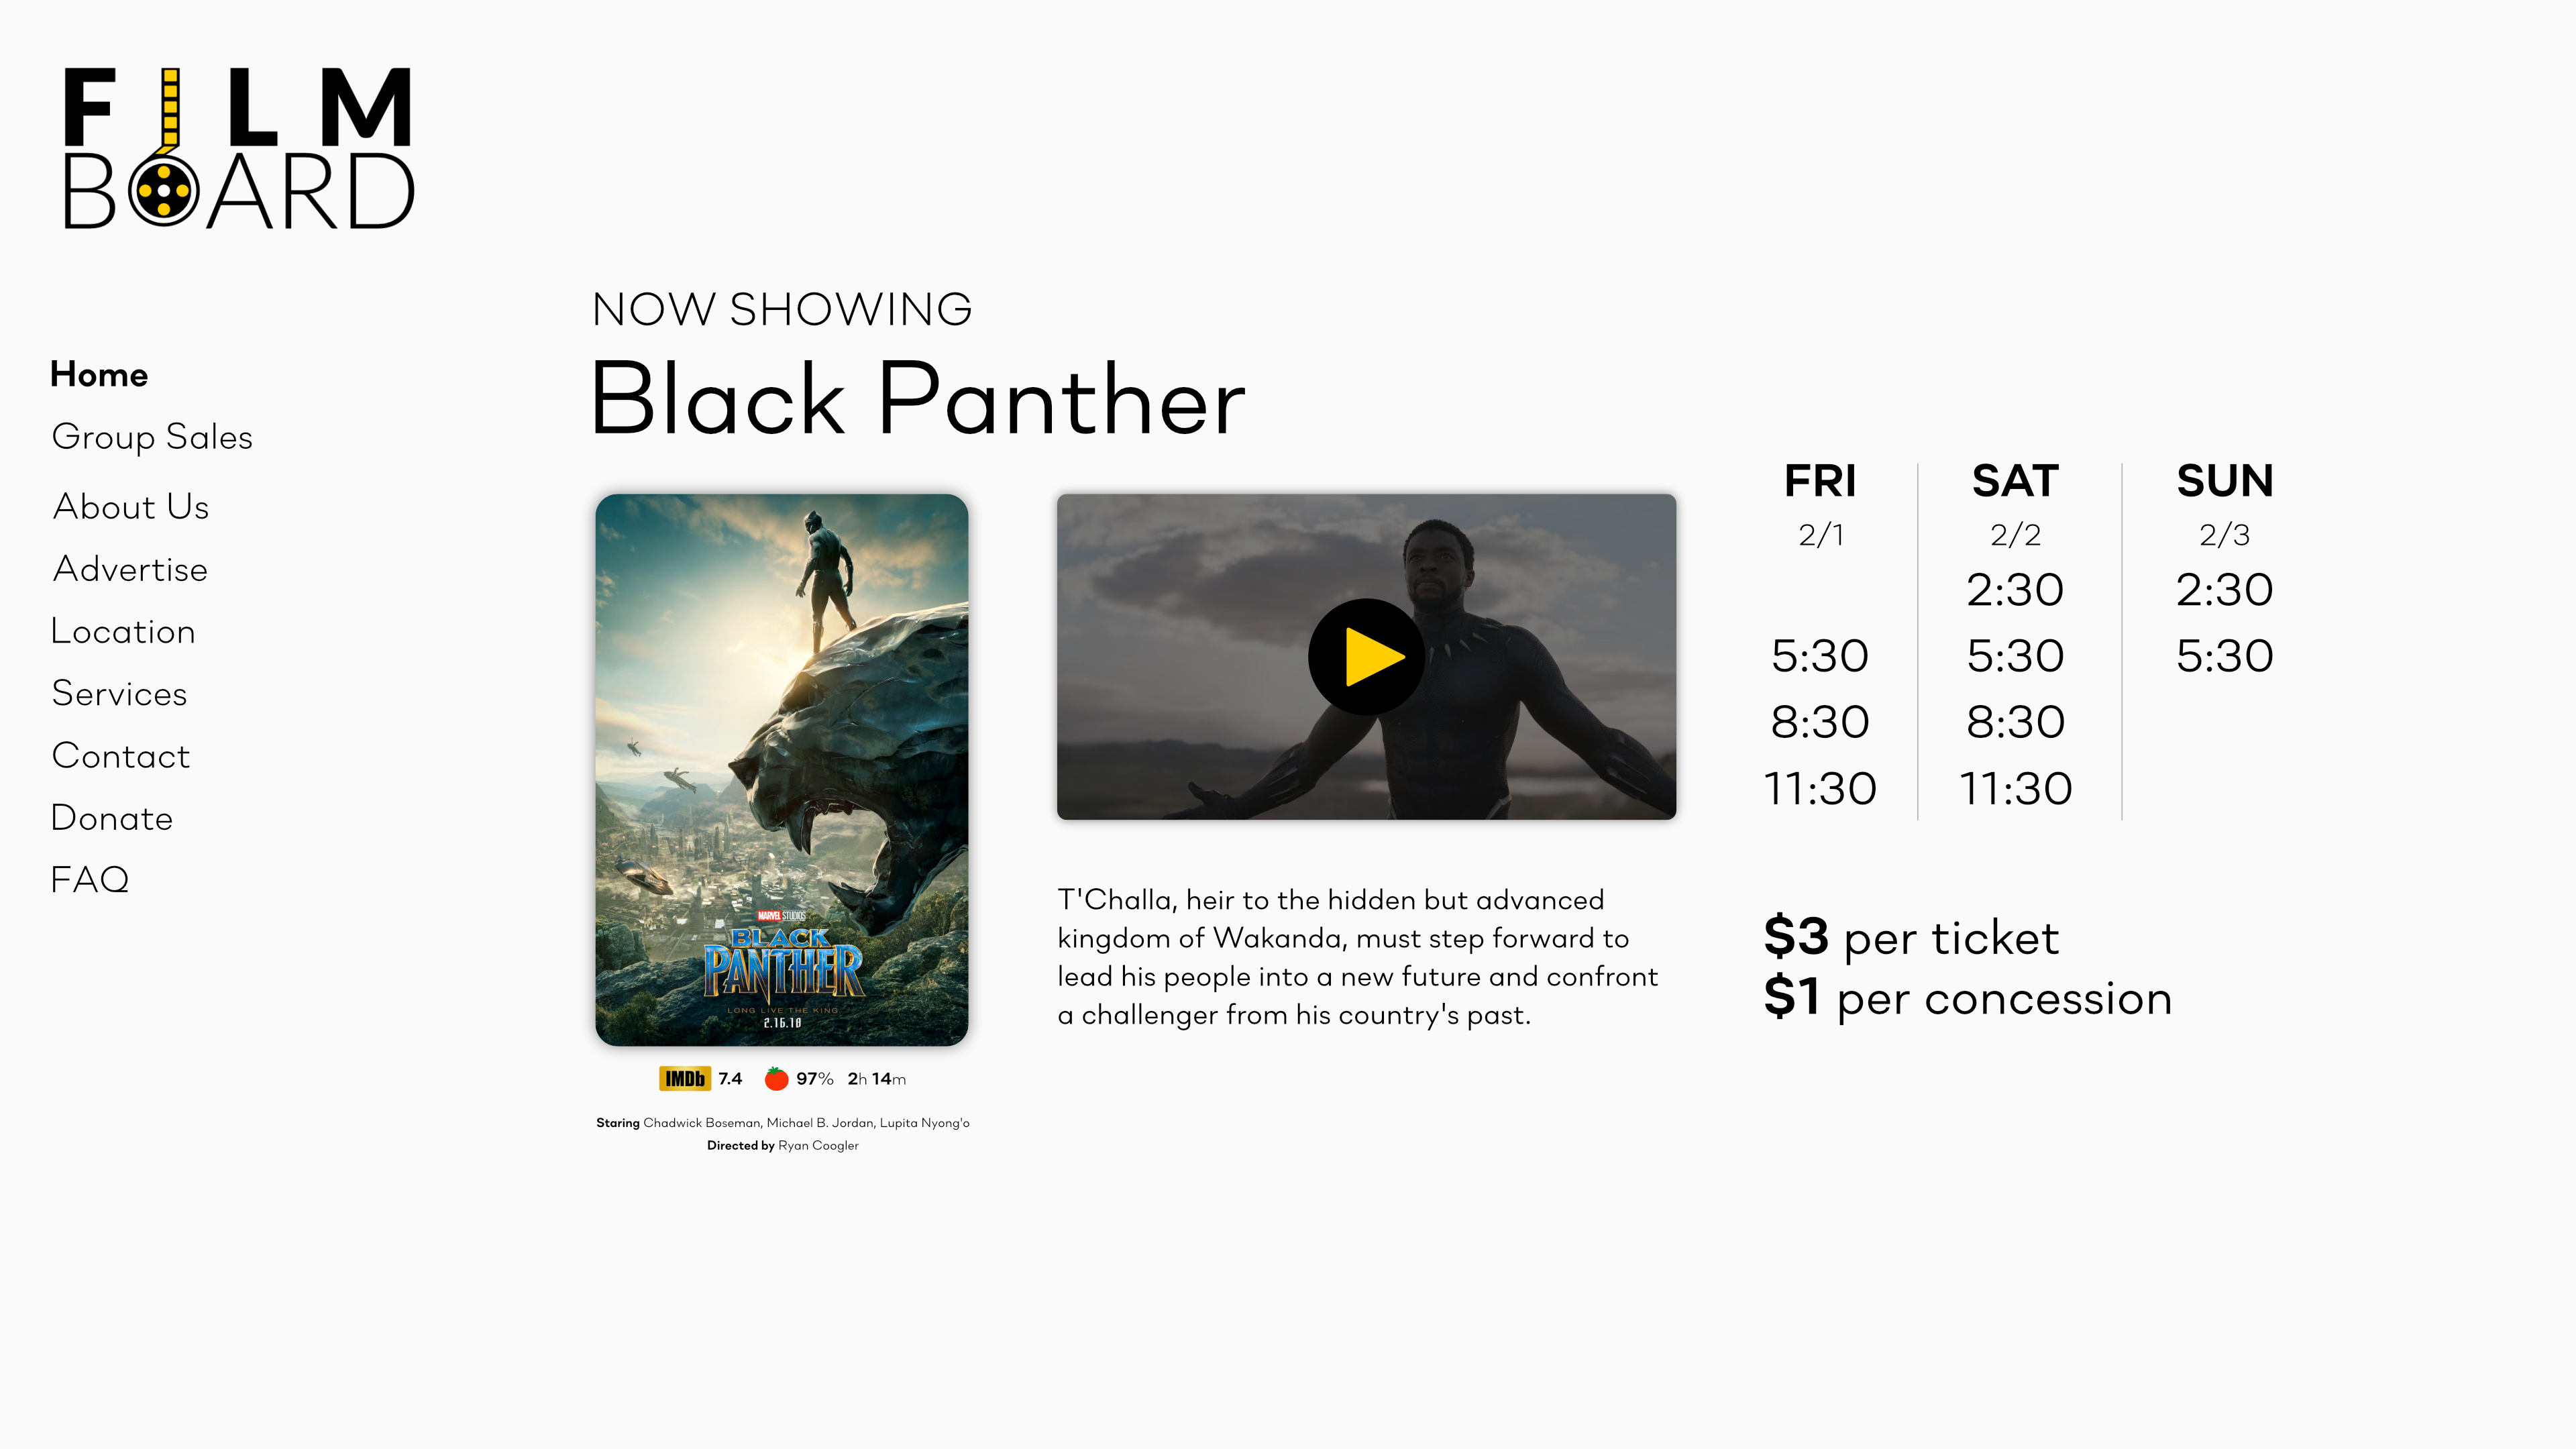View the Location page

(123, 632)
